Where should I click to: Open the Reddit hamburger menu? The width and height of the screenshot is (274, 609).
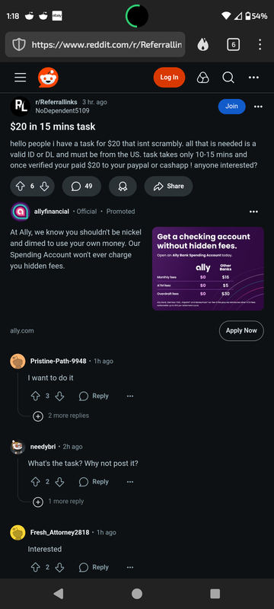tap(21, 78)
